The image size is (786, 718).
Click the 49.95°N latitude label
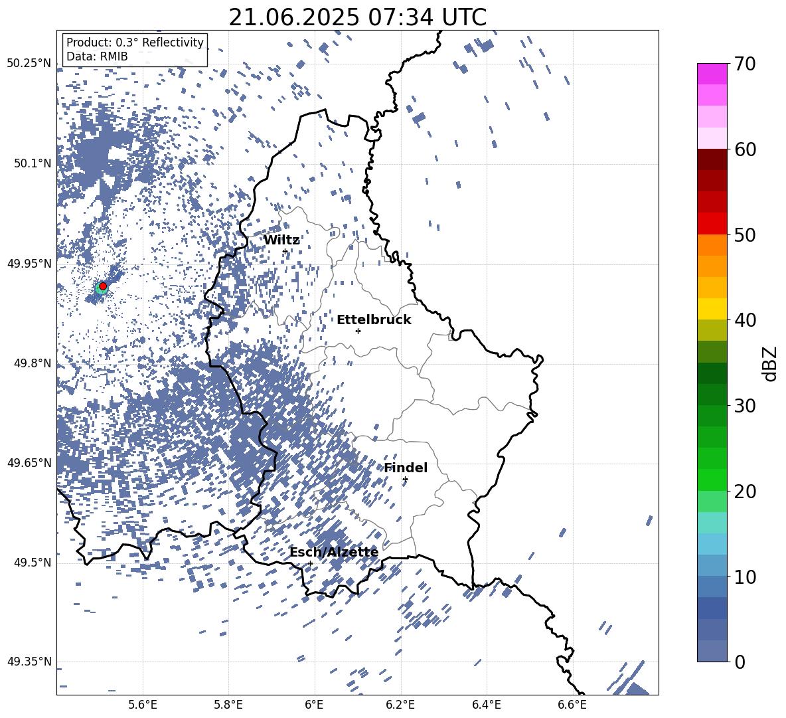(x=29, y=263)
